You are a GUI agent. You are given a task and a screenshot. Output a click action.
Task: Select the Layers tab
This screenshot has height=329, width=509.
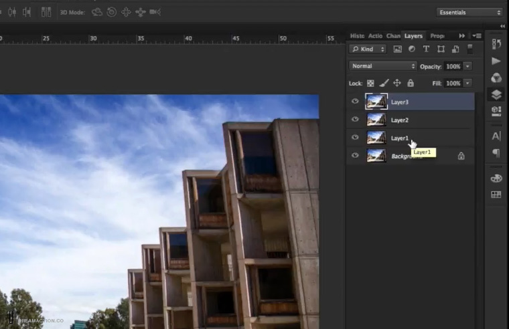coord(413,36)
